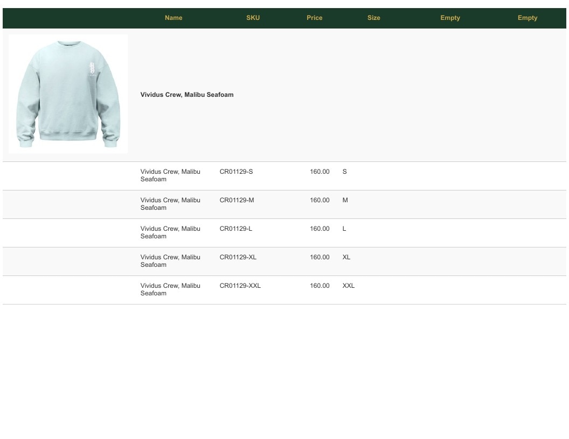Screen dimensions: 569x439
Task: Select SKU CR01129-XL cell
Action: pos(238,257)
